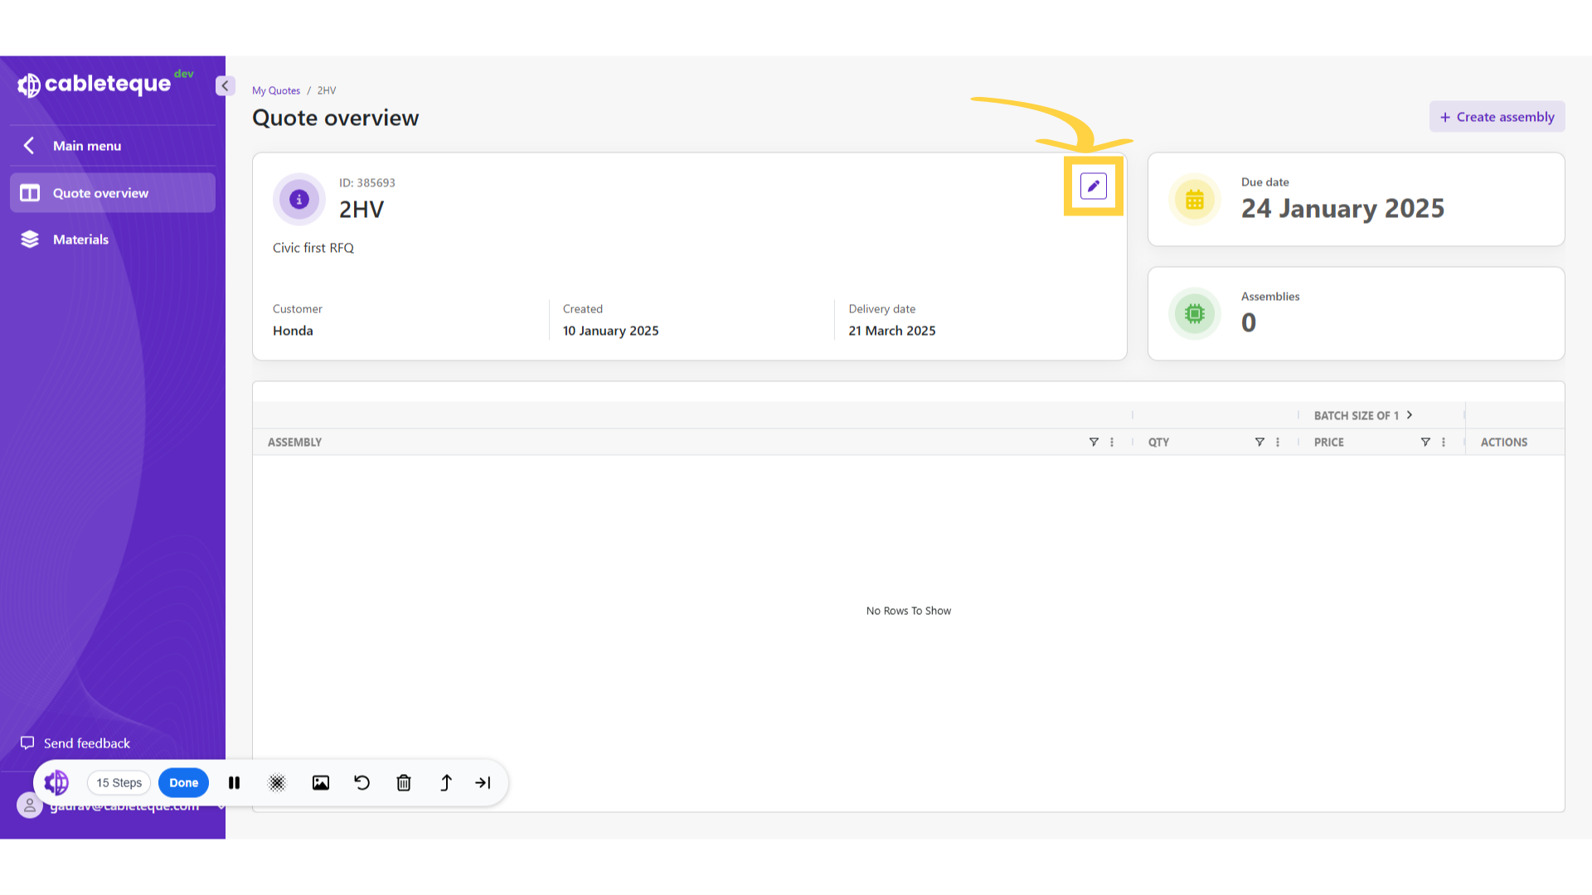Collapse the sidebar with chevron button

pyautogui.click(x=225, y=86)
